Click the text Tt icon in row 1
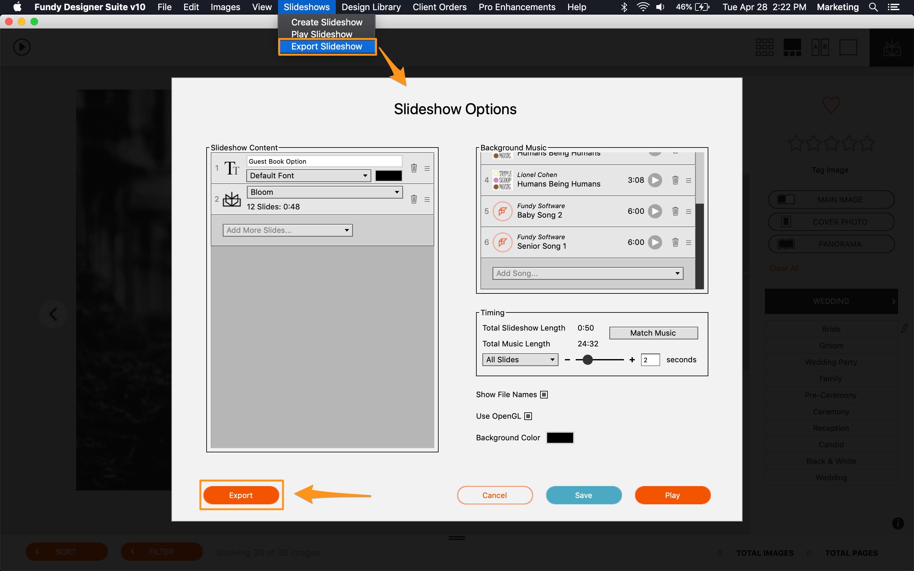The height and width of the screenshot is (571, 914). [x=232, y=168]
